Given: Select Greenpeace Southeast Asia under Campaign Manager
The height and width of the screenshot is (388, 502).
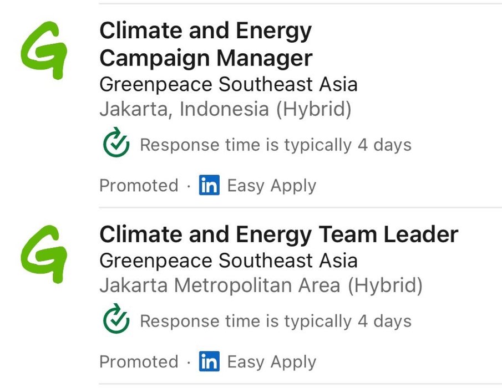Looking at the screenshot, I should pyautogui.click(x=229, y=84).
